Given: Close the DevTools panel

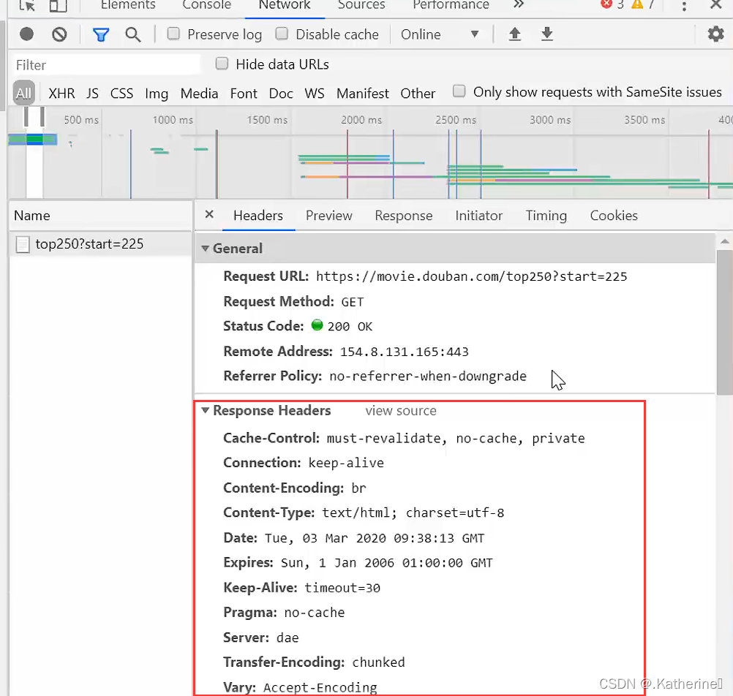Looking at the screenshot, I should [x=715, y=4].
